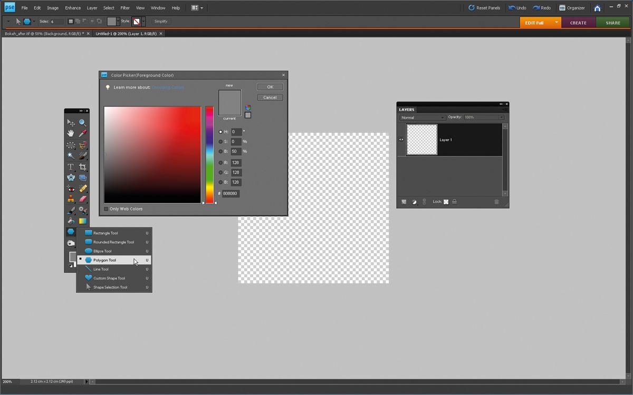633x395 pixels.
Task: Select the Eyedropper tool
Action: point(83,133)
